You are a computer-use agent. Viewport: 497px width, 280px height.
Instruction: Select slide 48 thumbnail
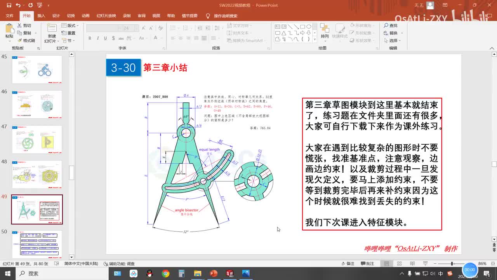(x=37, y=174)
